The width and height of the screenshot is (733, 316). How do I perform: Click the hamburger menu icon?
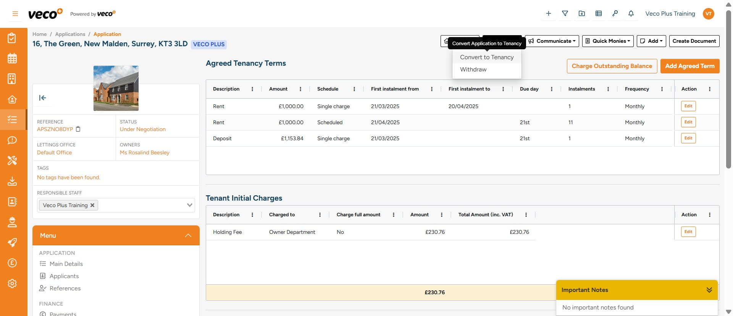(15, 14)
